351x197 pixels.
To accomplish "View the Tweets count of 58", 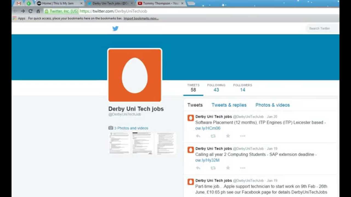I will 193,88.
